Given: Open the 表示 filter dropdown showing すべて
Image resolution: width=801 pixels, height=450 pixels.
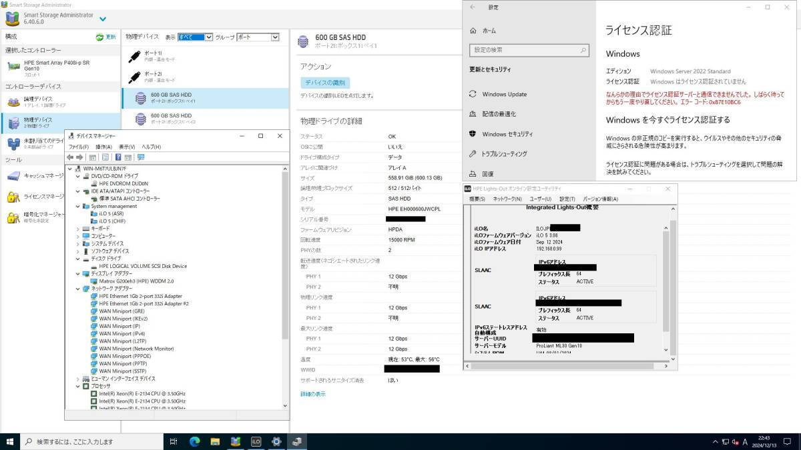Looking at the screenshot, I should (195, 37).
